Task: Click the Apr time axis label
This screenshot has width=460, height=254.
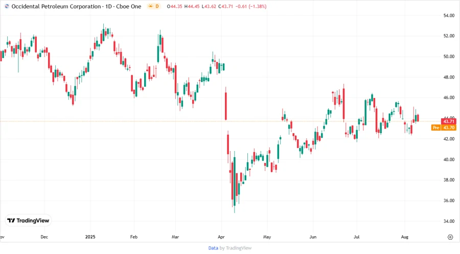Action: [221, 237]
